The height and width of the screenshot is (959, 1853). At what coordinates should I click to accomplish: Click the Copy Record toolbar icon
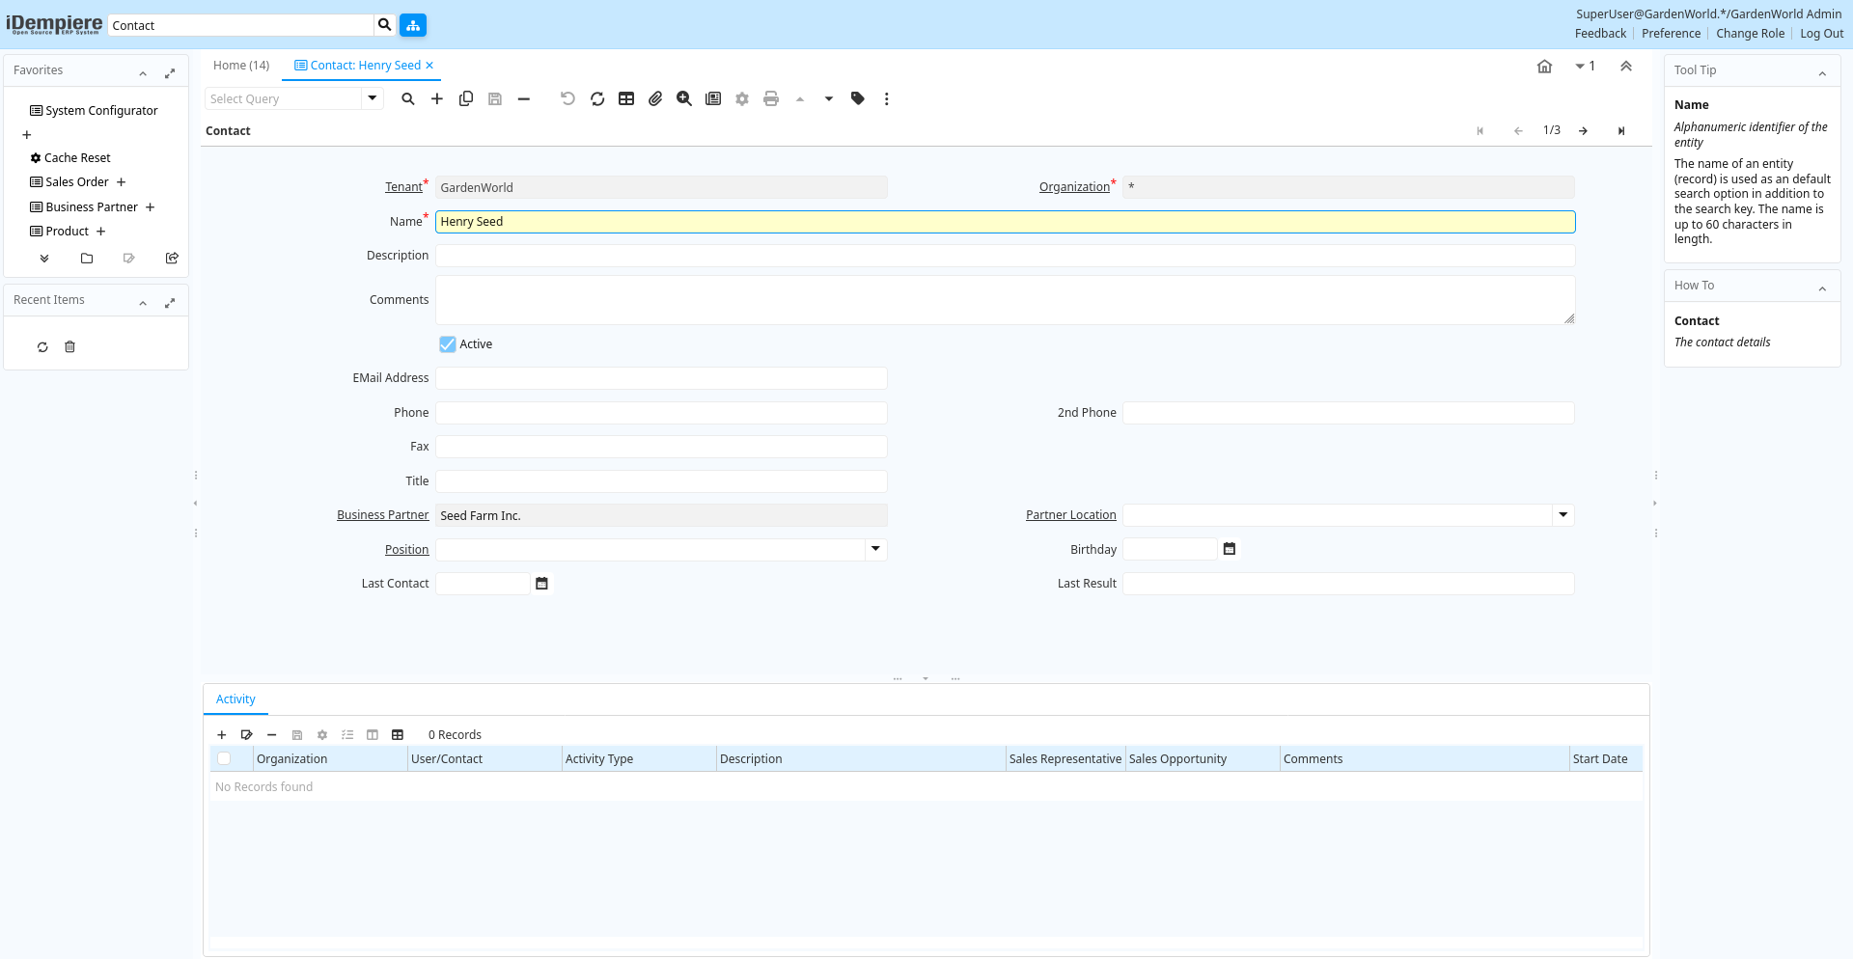pyautogui.click(x=466, y=98)
